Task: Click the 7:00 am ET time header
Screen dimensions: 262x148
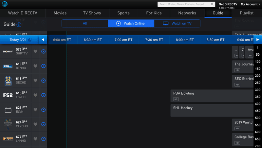Action: 123,40
